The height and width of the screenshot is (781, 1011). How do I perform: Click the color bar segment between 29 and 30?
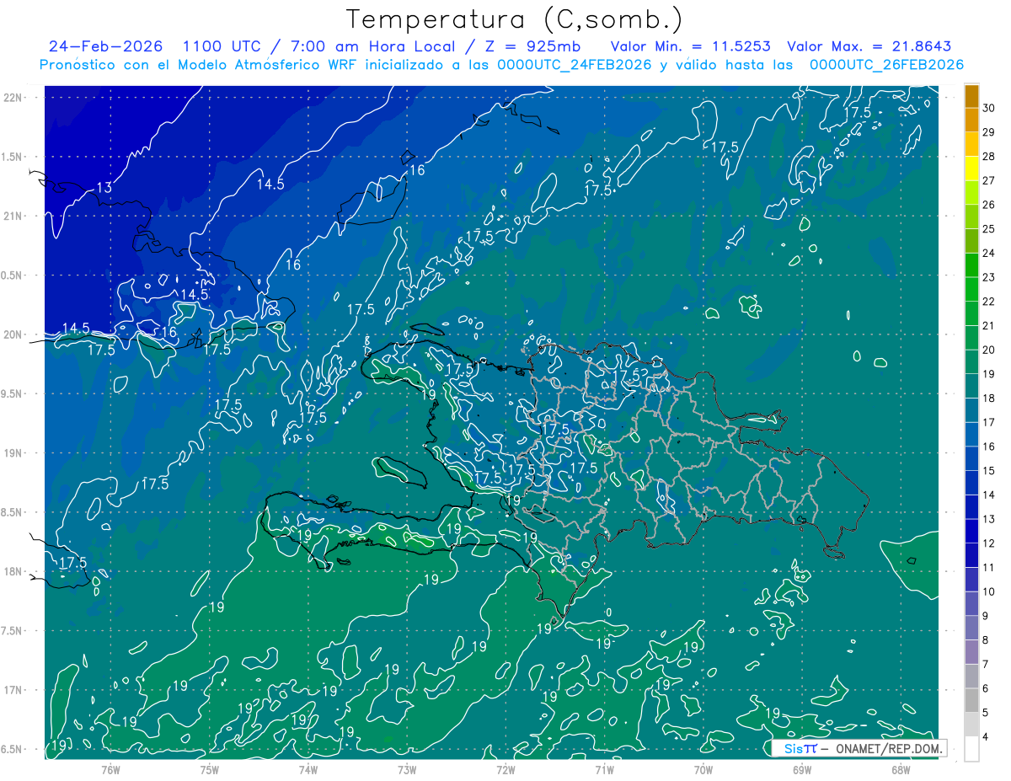click(971, 120)
